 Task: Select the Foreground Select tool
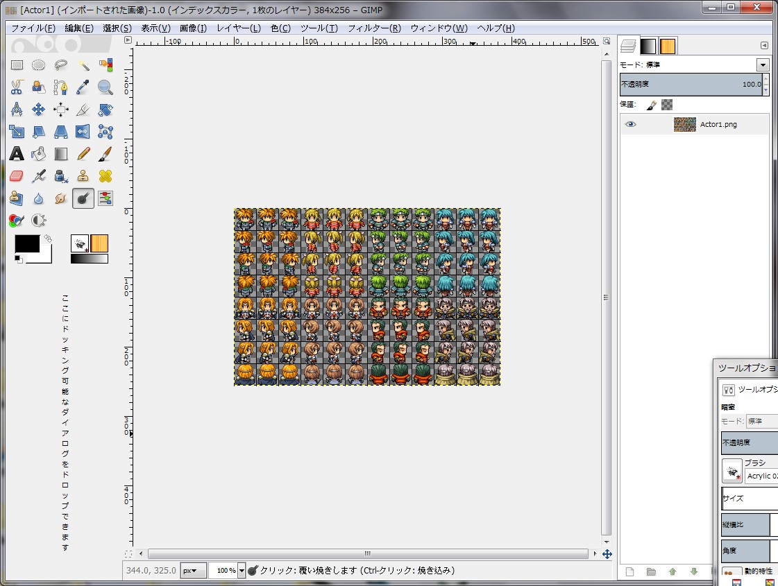point(39,87)
